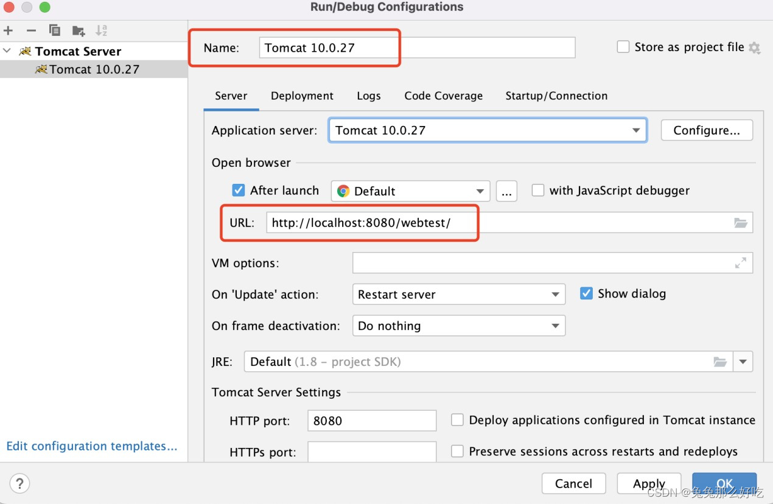Expand the VM options field editor
The image size is (773, 504).
tap(741, 263)
